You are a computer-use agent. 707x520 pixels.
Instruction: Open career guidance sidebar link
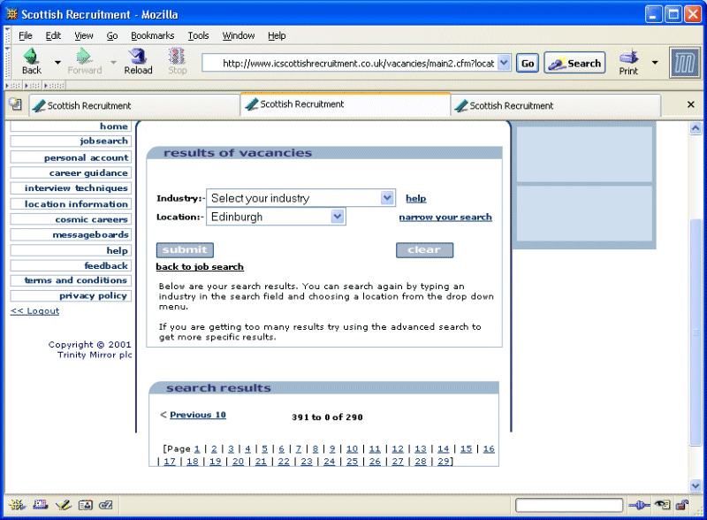click(x=71, y=172)
